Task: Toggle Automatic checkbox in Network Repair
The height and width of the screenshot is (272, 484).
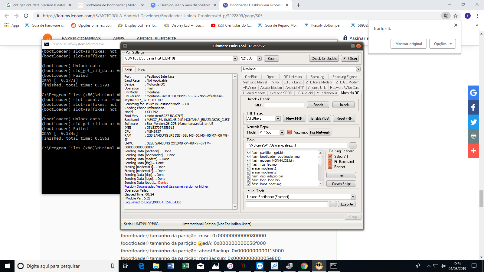Action: point(289,132)
